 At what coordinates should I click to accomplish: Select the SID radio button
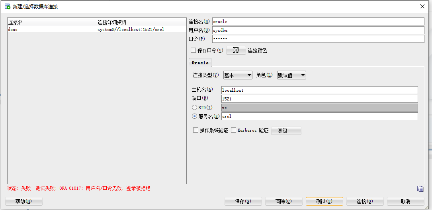click(195, 108)
